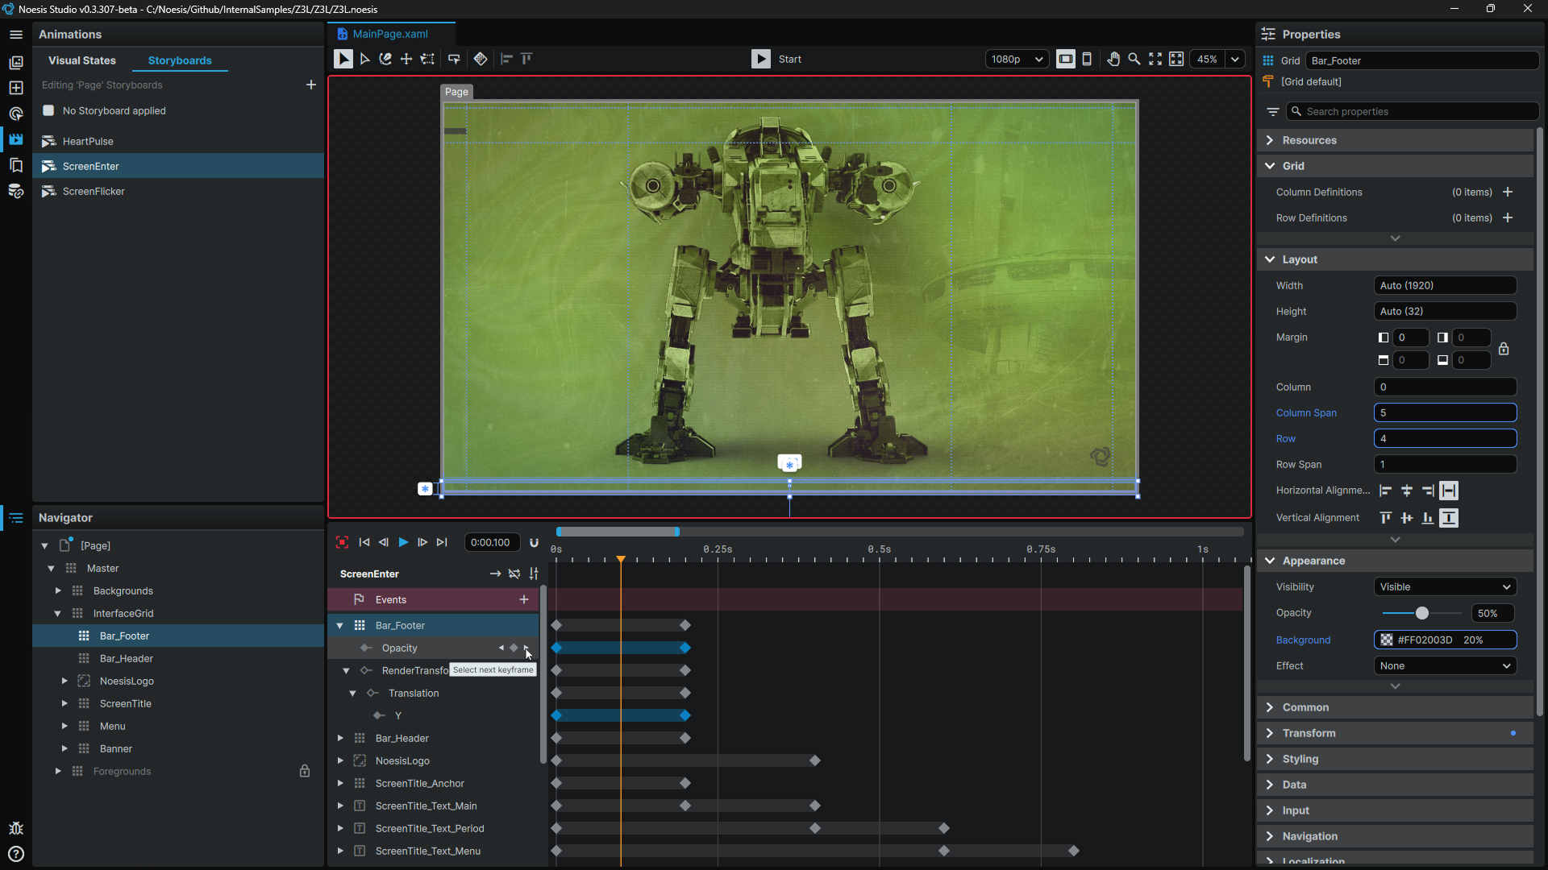Click the fit-to-screen expand arrows icon
Screen dimensions: 1548x870
1155,59
